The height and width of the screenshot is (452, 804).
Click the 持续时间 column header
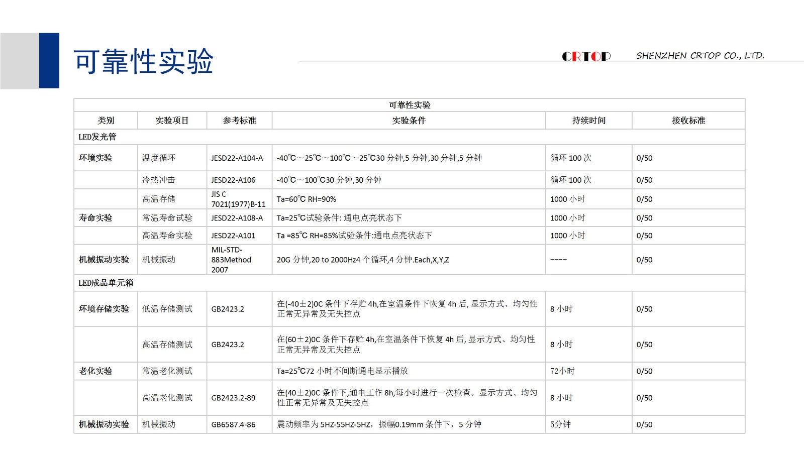(588, 121)
